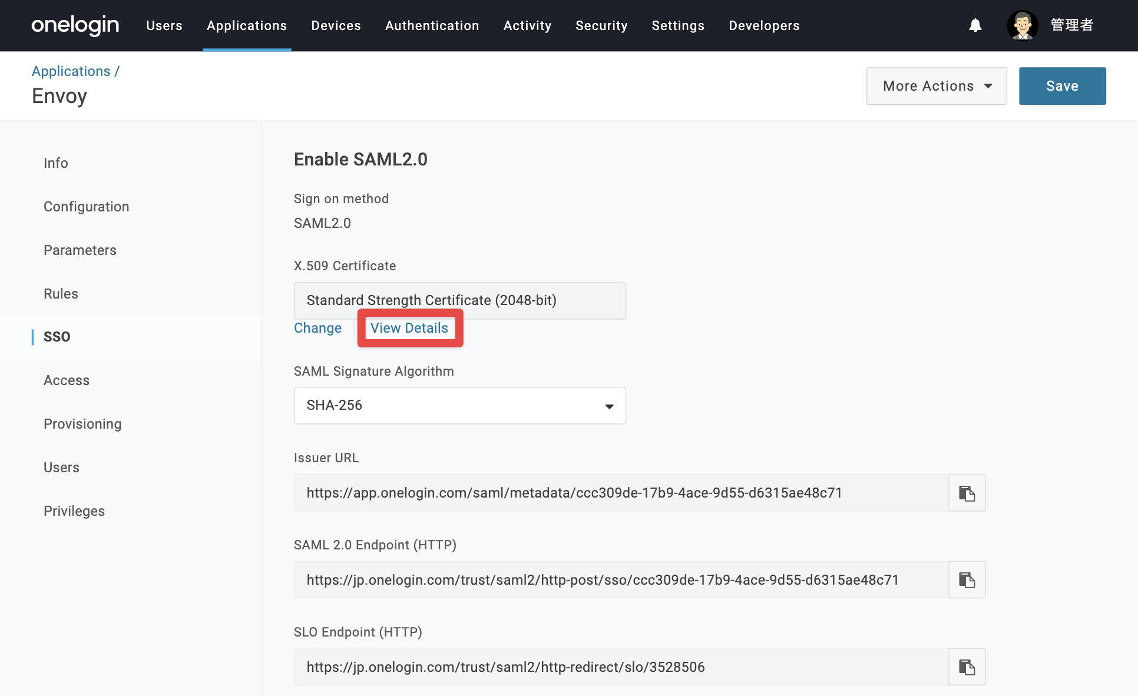Open the notifications bell

[975, 25]
